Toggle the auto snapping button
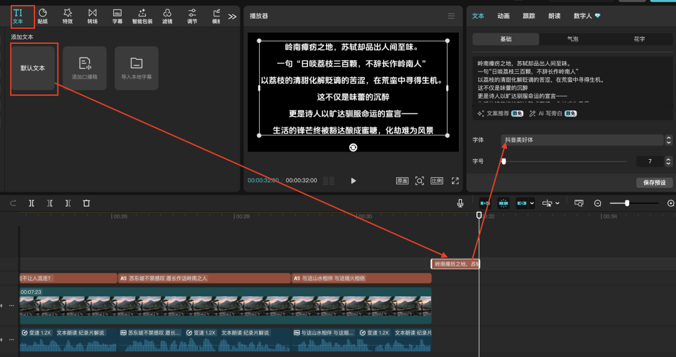 tap(503, 203)
